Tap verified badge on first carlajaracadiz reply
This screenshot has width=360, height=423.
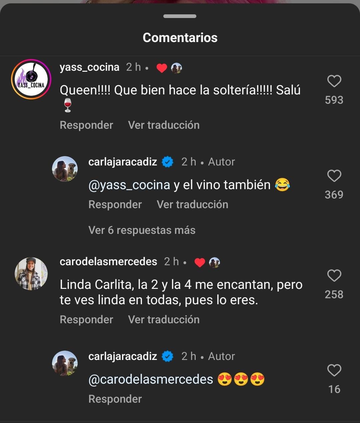168,162
